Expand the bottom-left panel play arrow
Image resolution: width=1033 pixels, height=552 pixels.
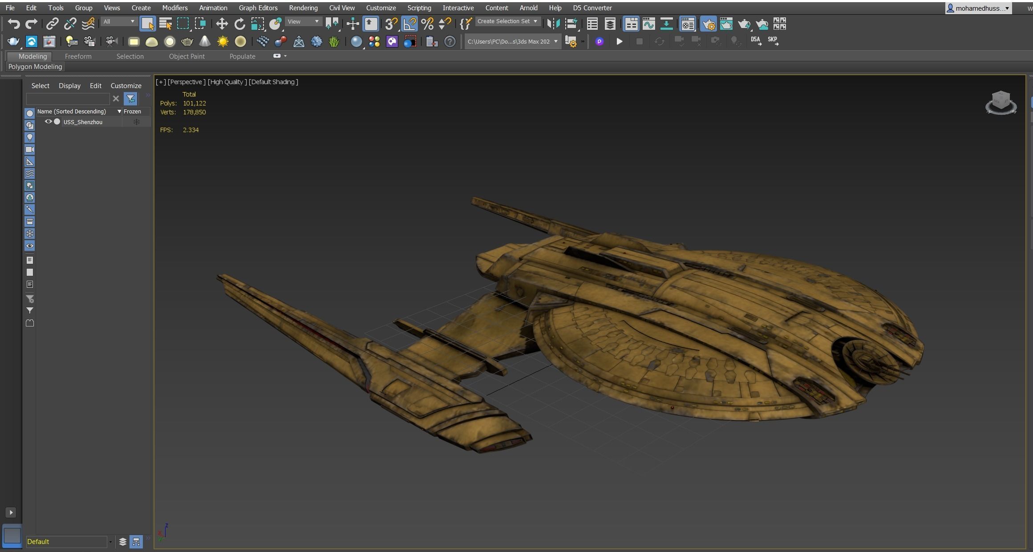coord(11,512)
